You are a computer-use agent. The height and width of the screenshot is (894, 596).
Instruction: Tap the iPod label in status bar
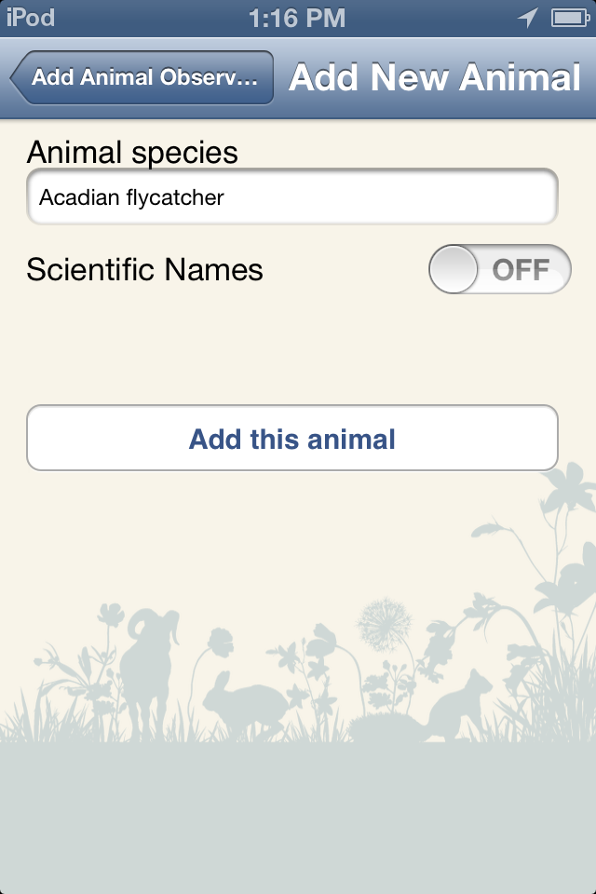coord(30,18)
